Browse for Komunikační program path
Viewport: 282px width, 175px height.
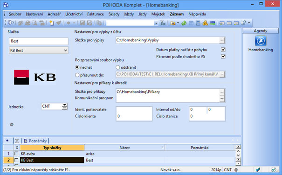(222, 98)
